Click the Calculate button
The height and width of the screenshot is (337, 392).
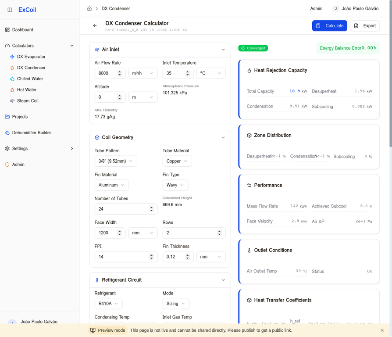click(x=330, y=25)
